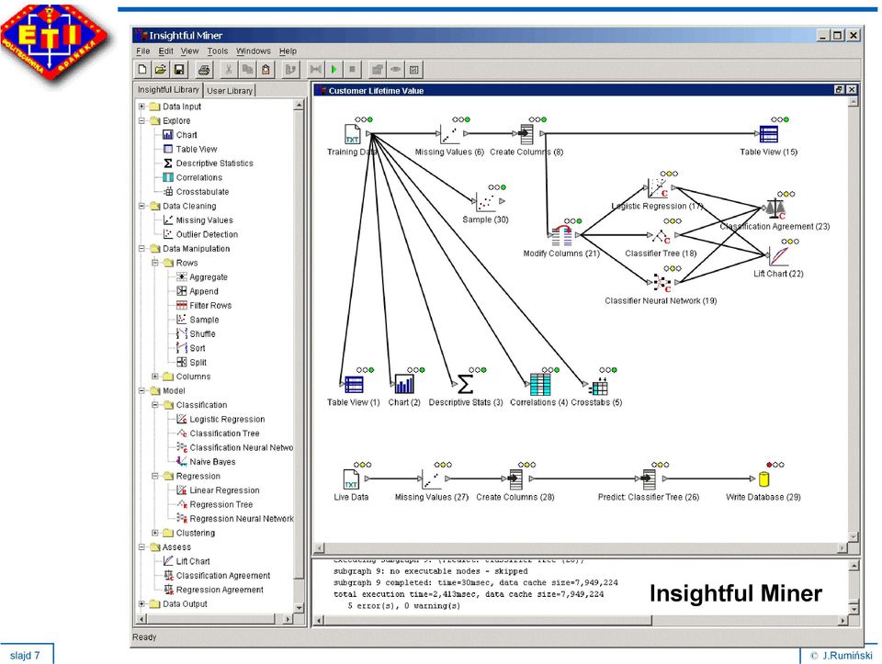This screenshot has width=882, height=664.
Task: Switch to the User Library tab
Action: pos(230,91)
